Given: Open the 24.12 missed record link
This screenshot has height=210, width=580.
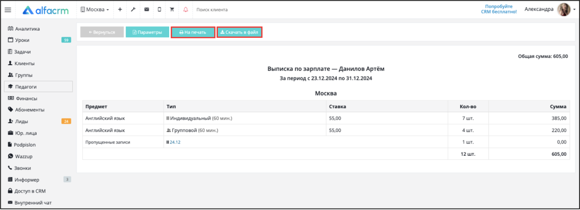Looking at the screenshot, I should [x=175, y=142].
